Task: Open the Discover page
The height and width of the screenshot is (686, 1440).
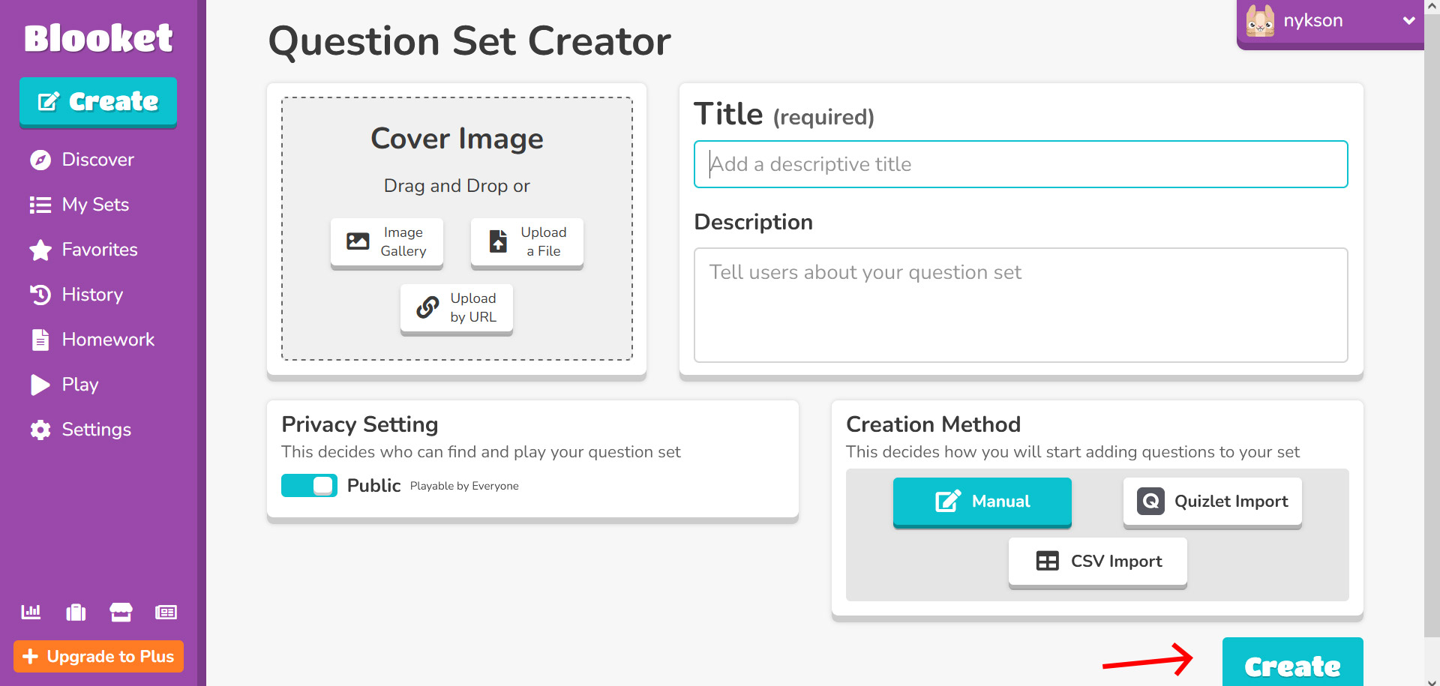Action: (x=82, y=160)
